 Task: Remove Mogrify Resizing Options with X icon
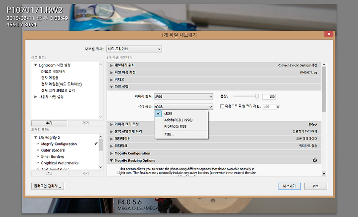click(315, 160)
